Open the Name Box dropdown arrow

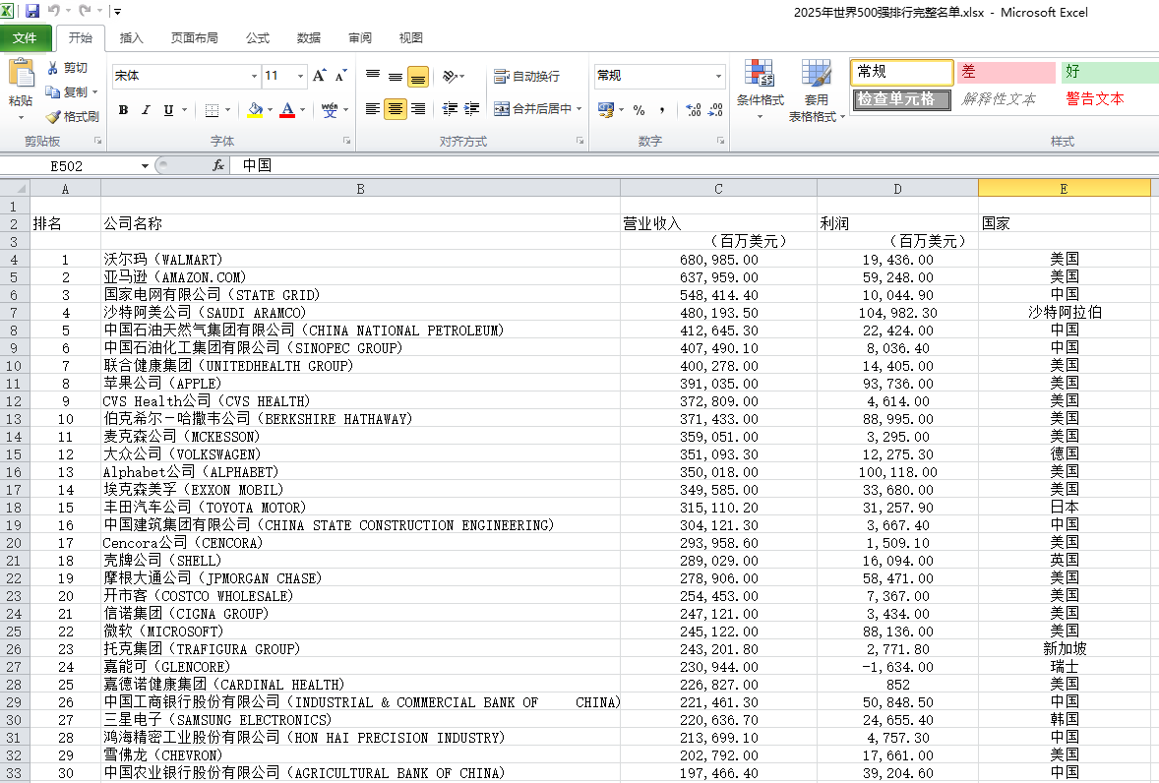click(x=145, y=166)
